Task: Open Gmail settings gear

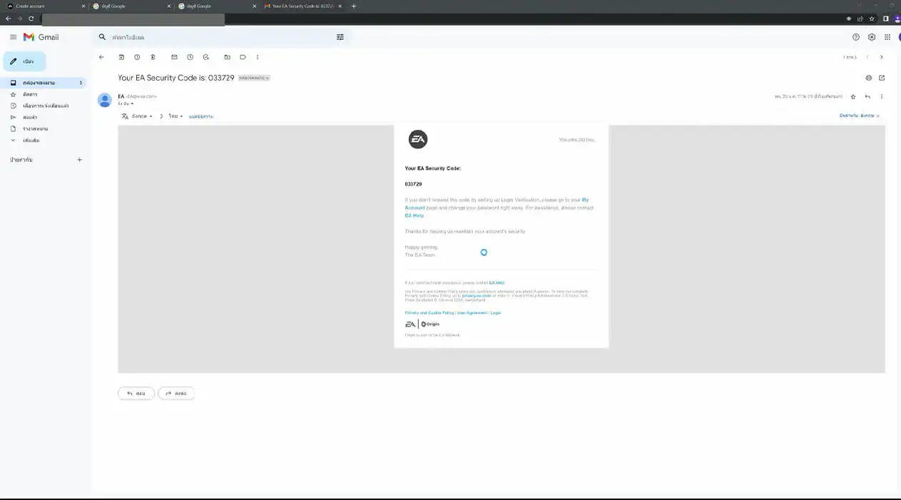Action: tap(872, 37)
